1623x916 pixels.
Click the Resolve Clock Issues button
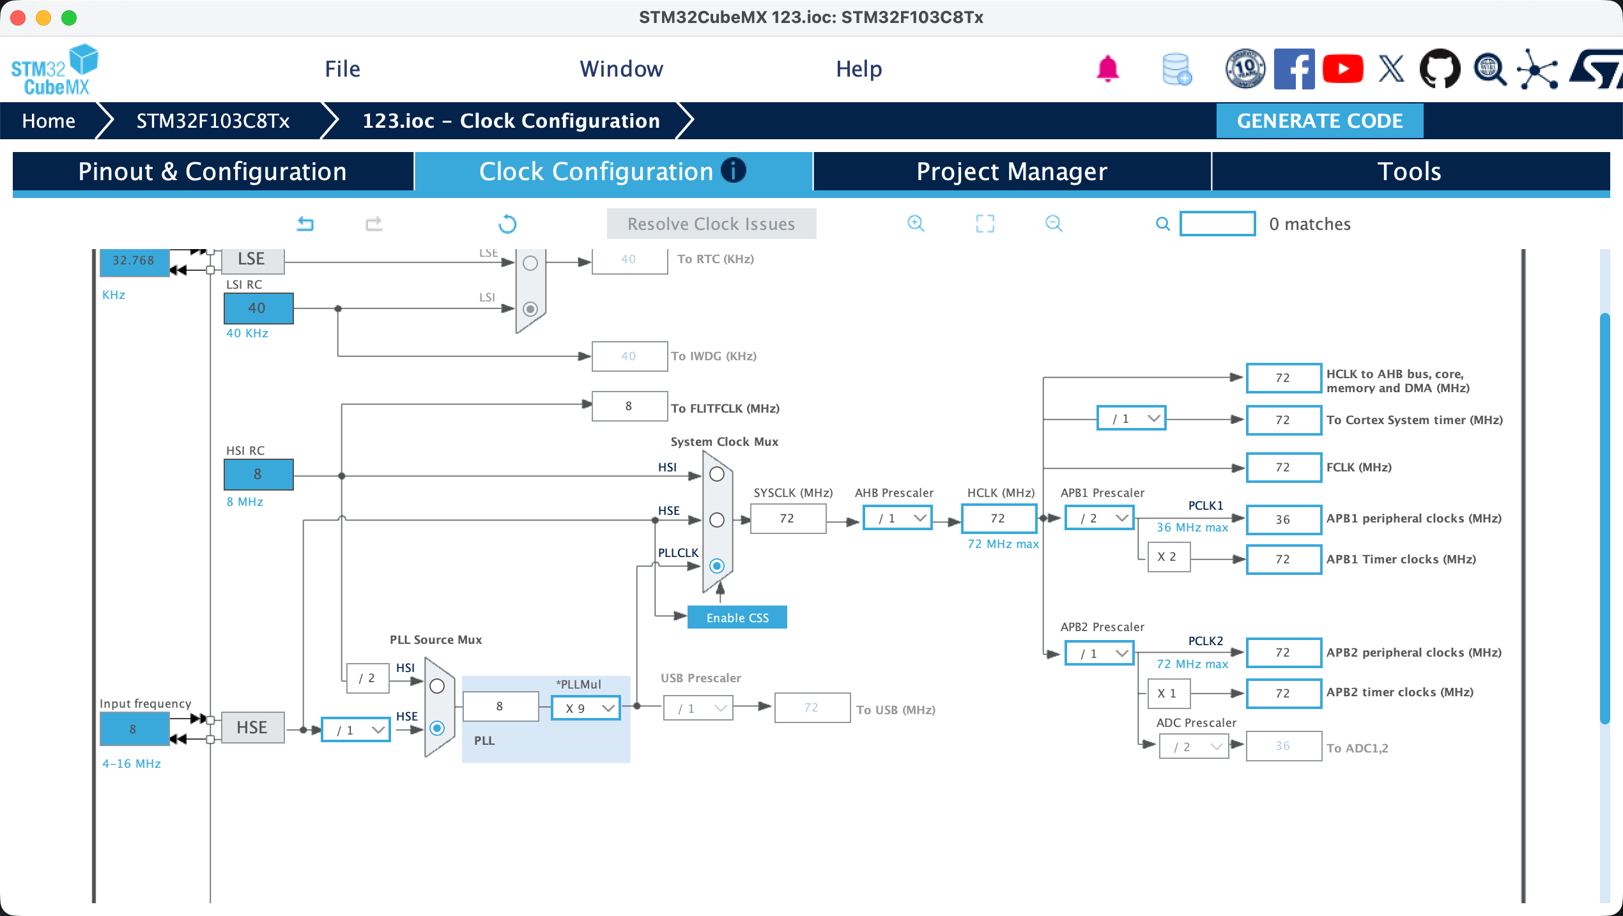[x=712, y=224]
